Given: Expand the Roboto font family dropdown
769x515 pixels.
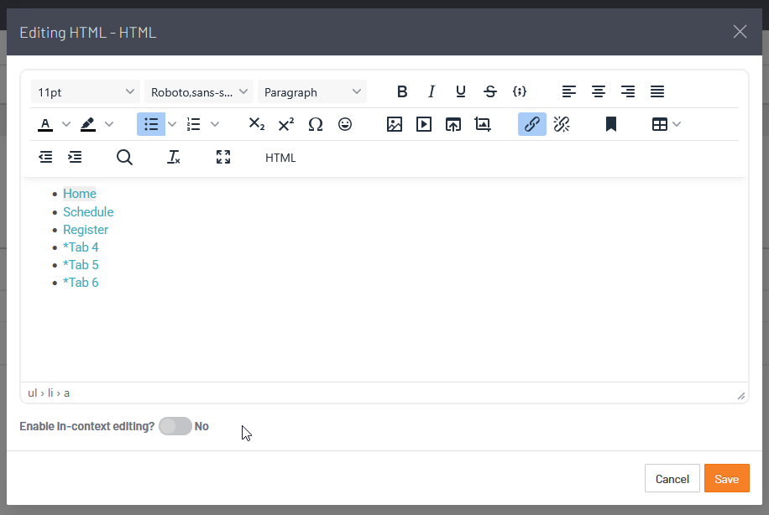Looking at the screenshot, I should pyautogui.click(x=199, y=91).
